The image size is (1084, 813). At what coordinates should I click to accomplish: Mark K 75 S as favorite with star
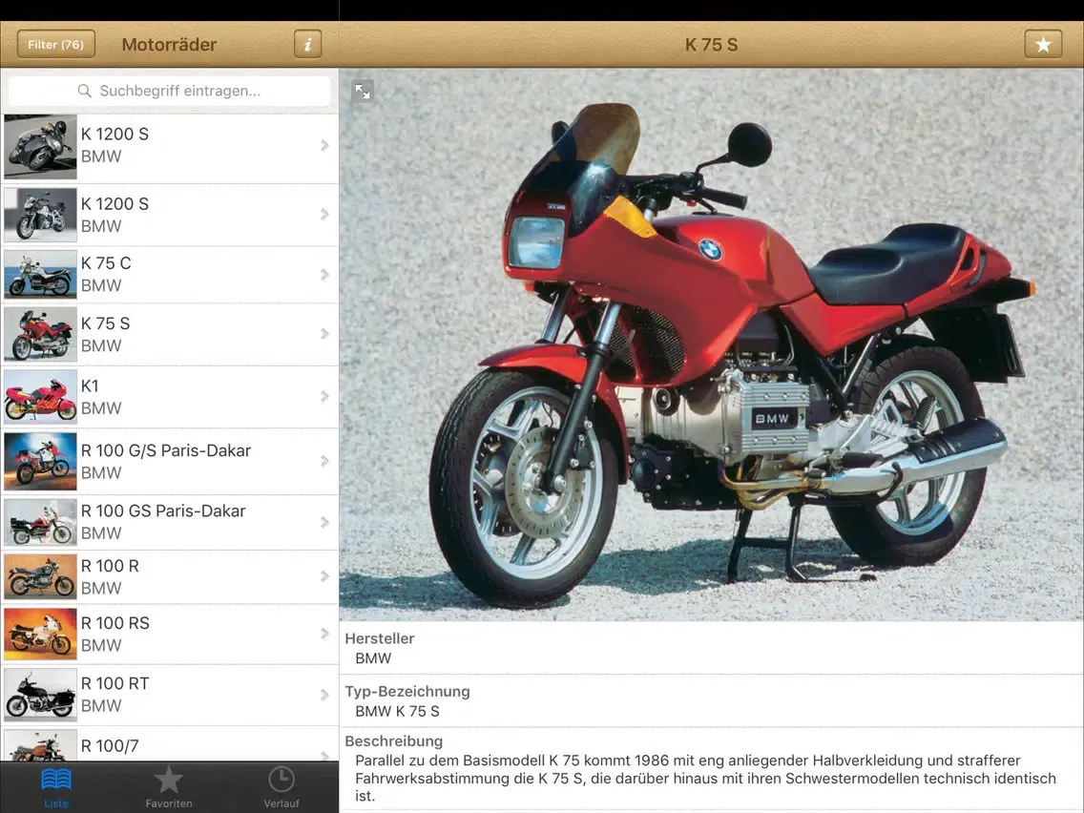pos(1043,44)
